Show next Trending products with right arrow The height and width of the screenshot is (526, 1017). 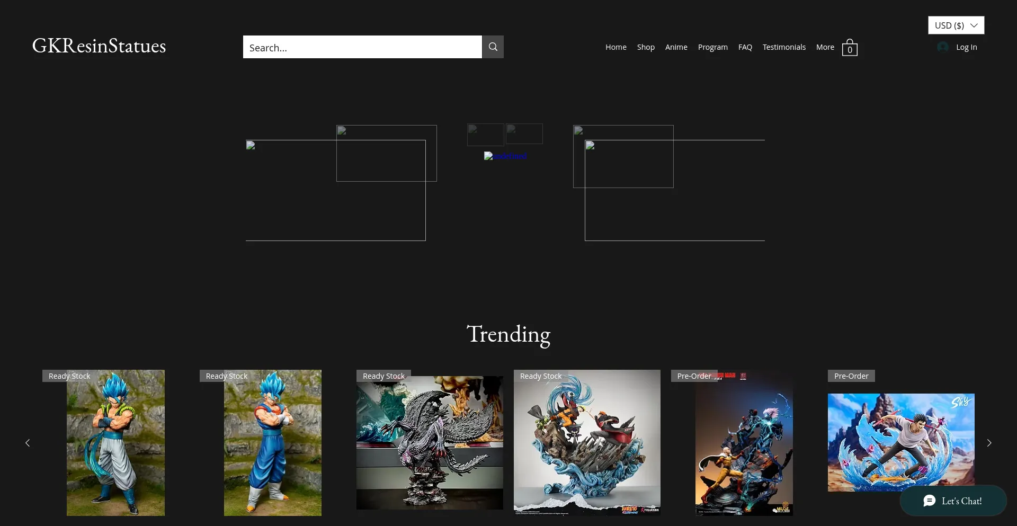click(989, 443)
